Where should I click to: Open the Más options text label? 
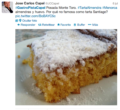(95, 25)
